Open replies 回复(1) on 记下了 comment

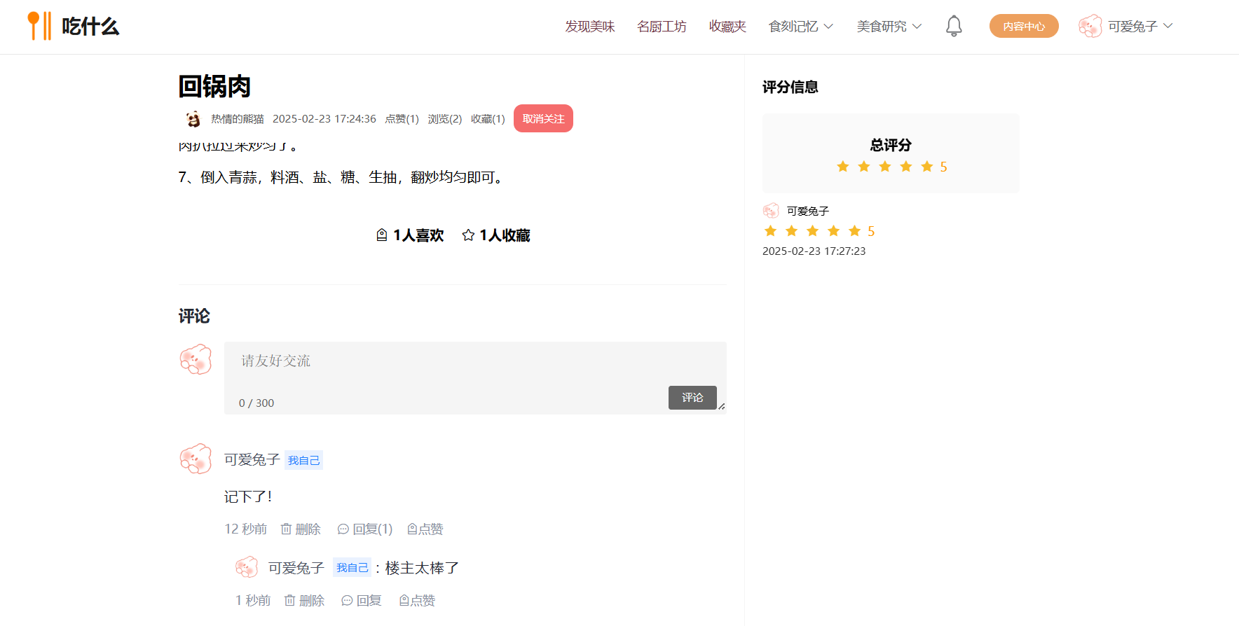coord(365,529)
